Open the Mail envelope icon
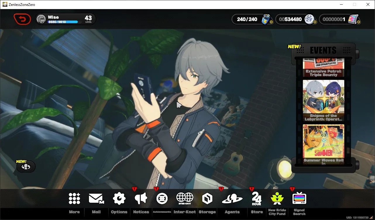Screen dimensions: 375x220 coord(96,199)
